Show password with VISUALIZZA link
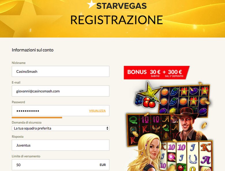 pyautogui.click(x=97, y=111)
